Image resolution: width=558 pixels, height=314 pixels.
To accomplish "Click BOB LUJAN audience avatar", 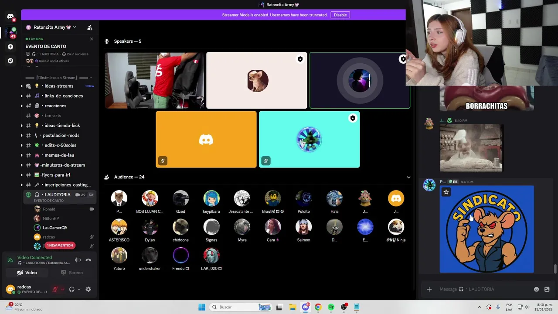I will tap(150, 198).
